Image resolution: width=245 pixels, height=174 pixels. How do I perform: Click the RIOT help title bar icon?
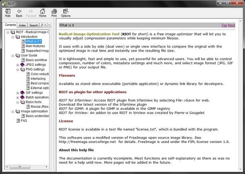(4, 3)
